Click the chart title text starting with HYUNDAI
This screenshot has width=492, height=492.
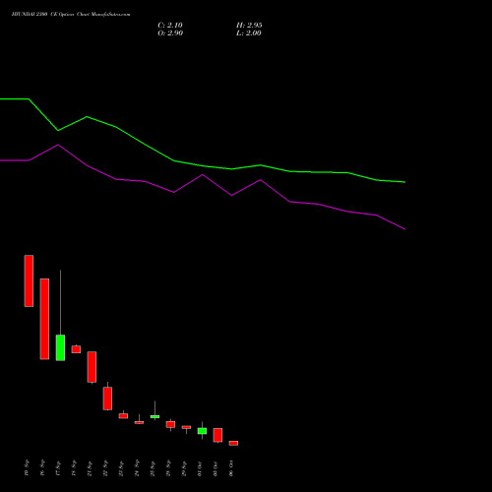[71, 15]
